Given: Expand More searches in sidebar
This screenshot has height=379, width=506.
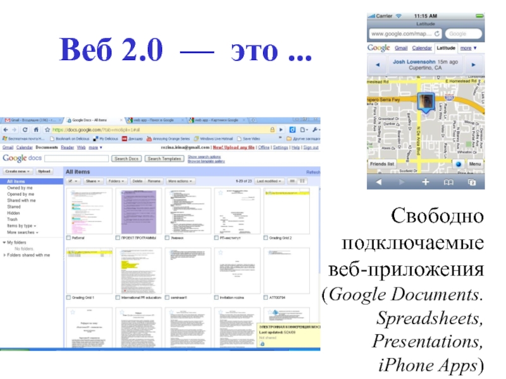Looking at the screenshot, I should coord(23,232).
